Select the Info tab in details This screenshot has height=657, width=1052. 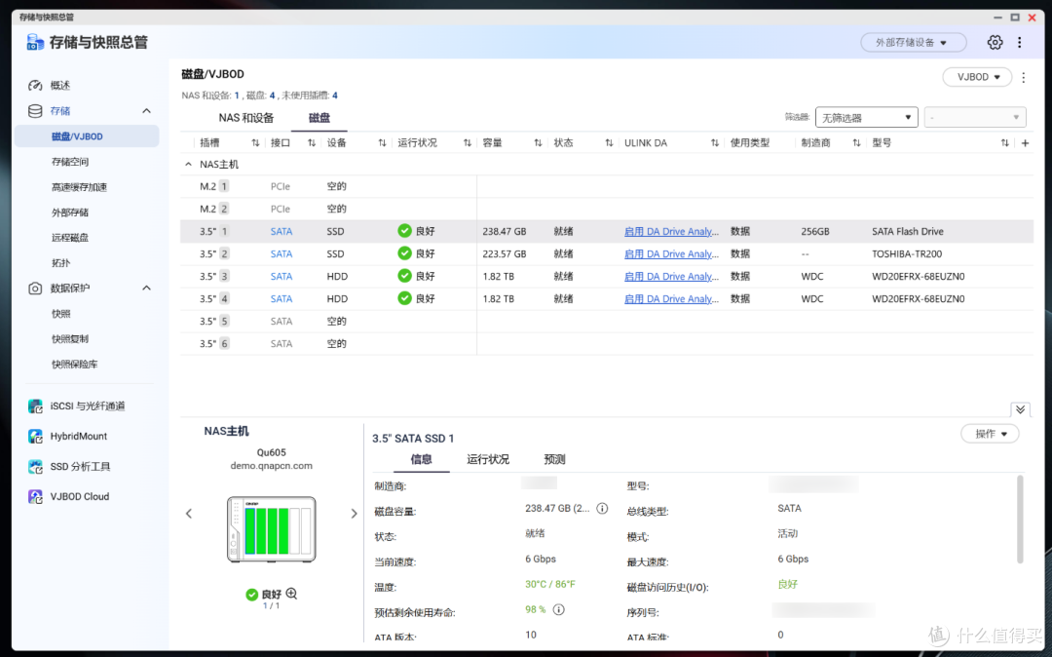tap(422, 460)
